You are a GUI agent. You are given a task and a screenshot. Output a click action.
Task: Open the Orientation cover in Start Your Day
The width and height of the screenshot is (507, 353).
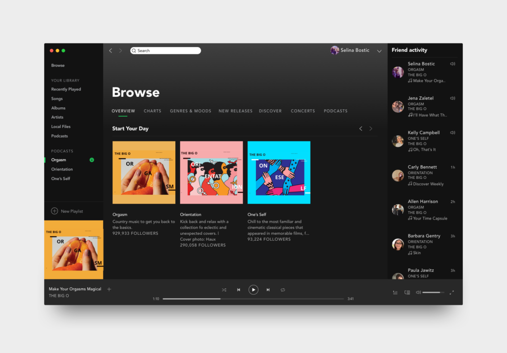point(211,173)
